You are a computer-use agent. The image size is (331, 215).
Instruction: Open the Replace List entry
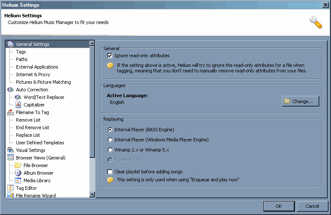point(28,135)
